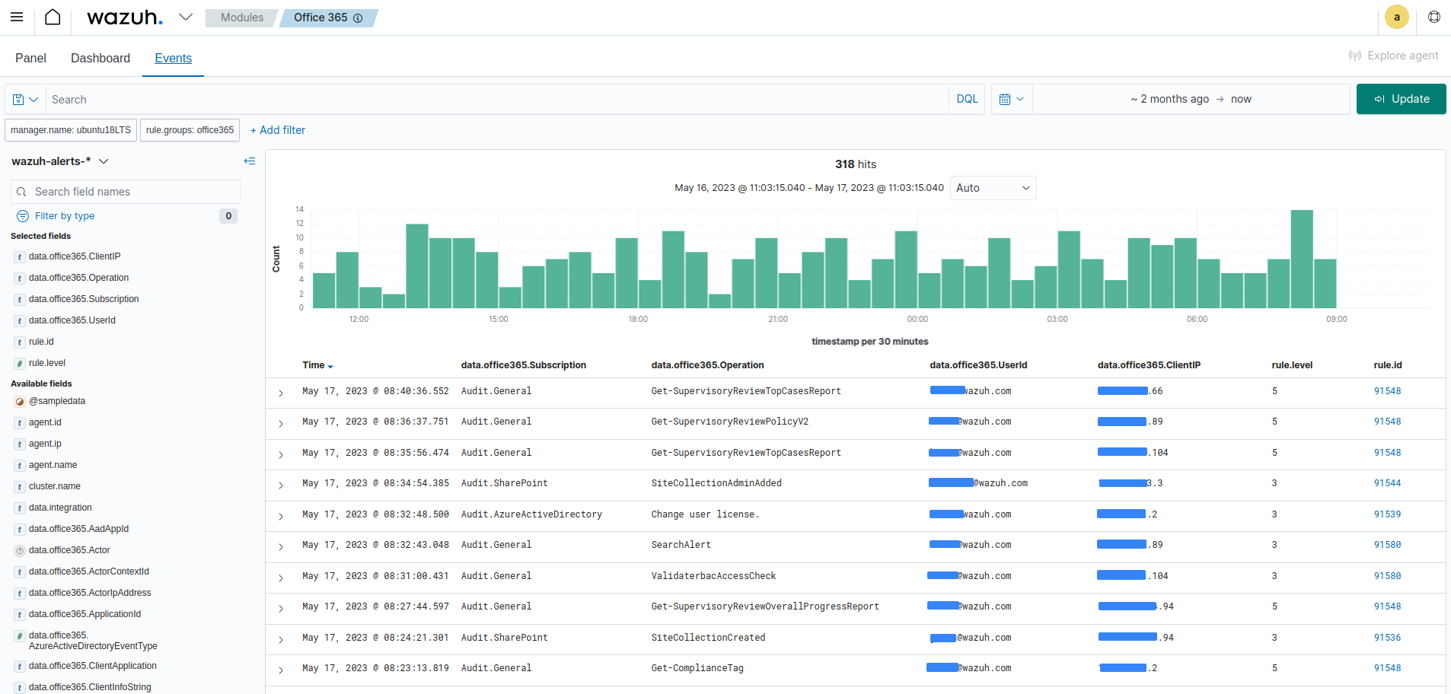
Task: Select the data.office365.UserId selected field
Action: coord(72,320)
